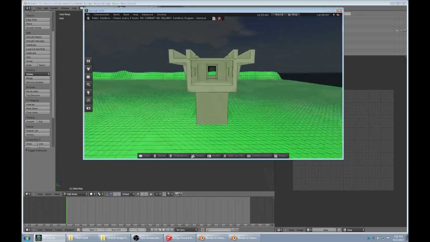Click the Second Life media play arrow icon
Image resolution: width=430 pixels, height=242 pixels.
tap(334, 15)
